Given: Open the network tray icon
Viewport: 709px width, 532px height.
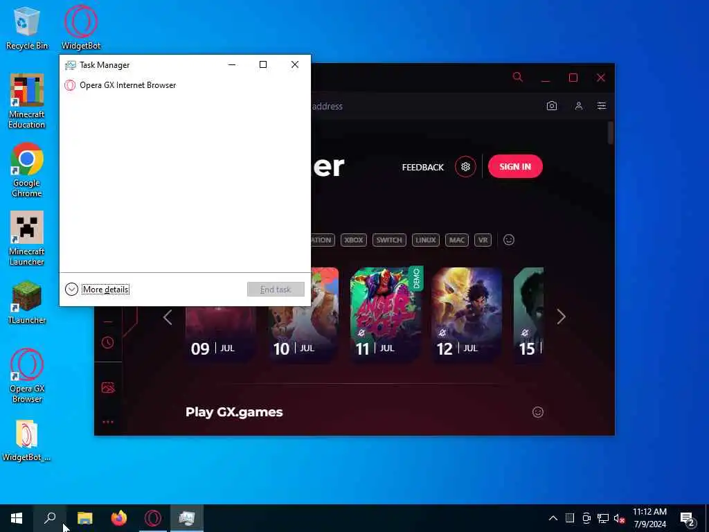Looking at the screenshot, I should click(603, 518).
